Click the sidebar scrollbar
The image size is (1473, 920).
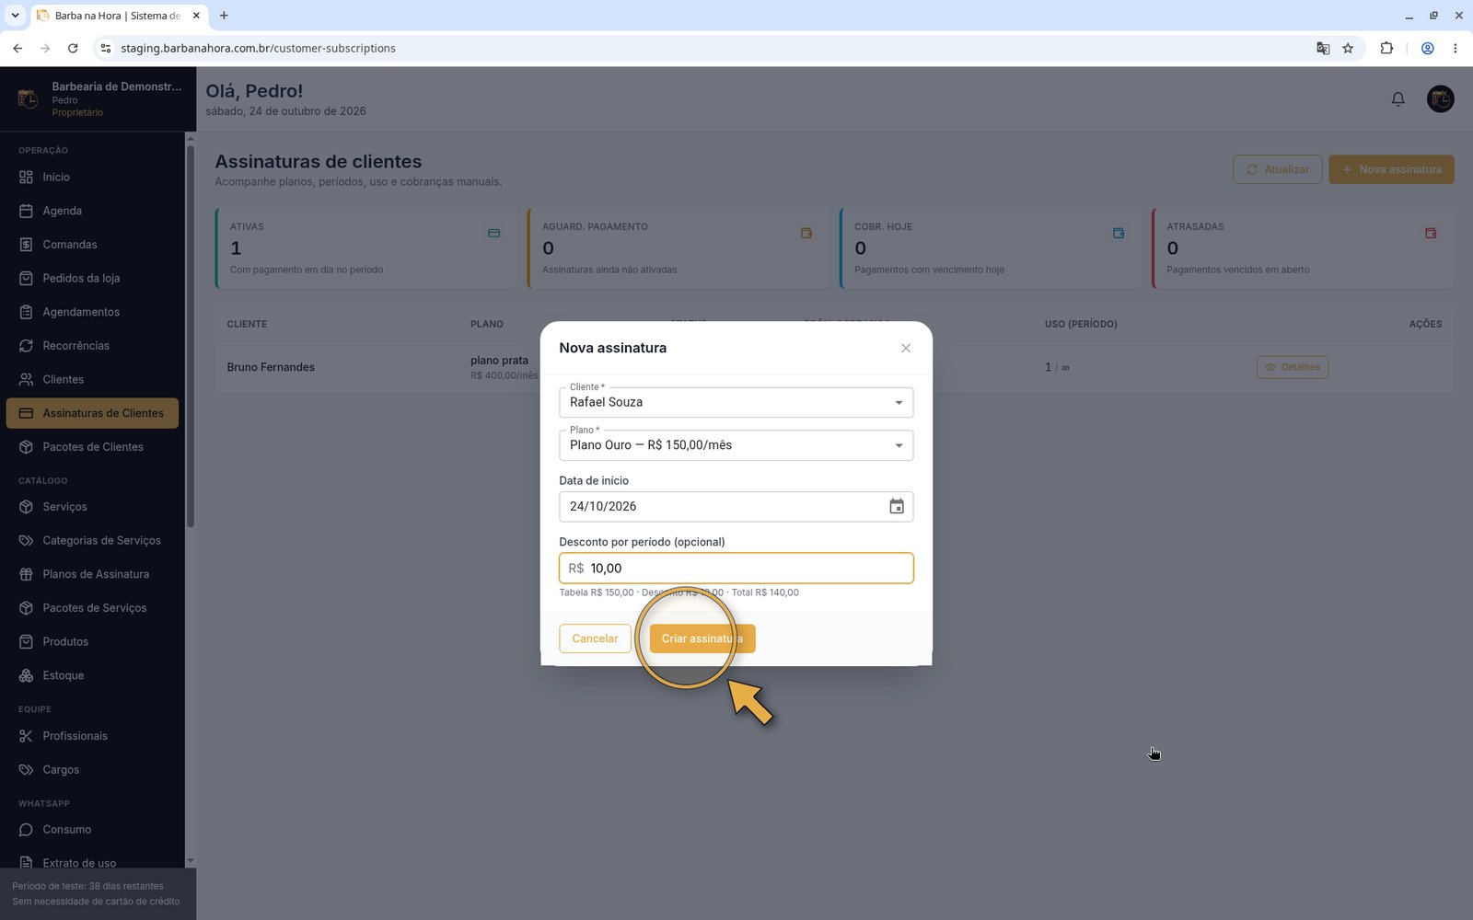point(191,335)
